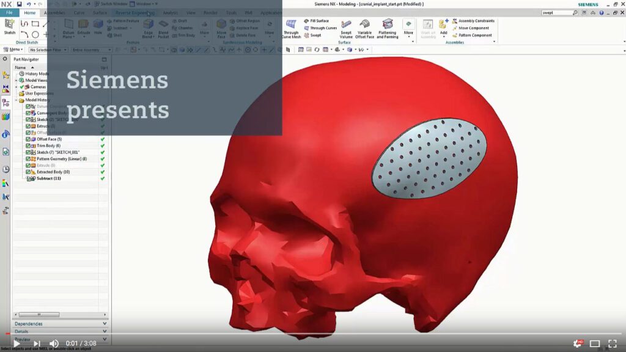Click the blue Help icon
The height and width of the screenshot is (352, 626).
pos(602,13)
